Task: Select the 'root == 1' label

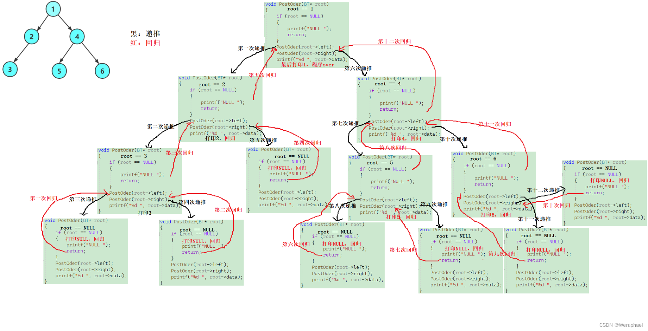Action: click(x=300, y=9)
